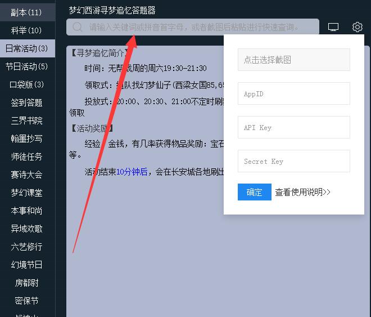Image resolution: width=371 pixels, height=317 pixels.
Task: Click the 点击选择截图 box
Action: [293, 60]
